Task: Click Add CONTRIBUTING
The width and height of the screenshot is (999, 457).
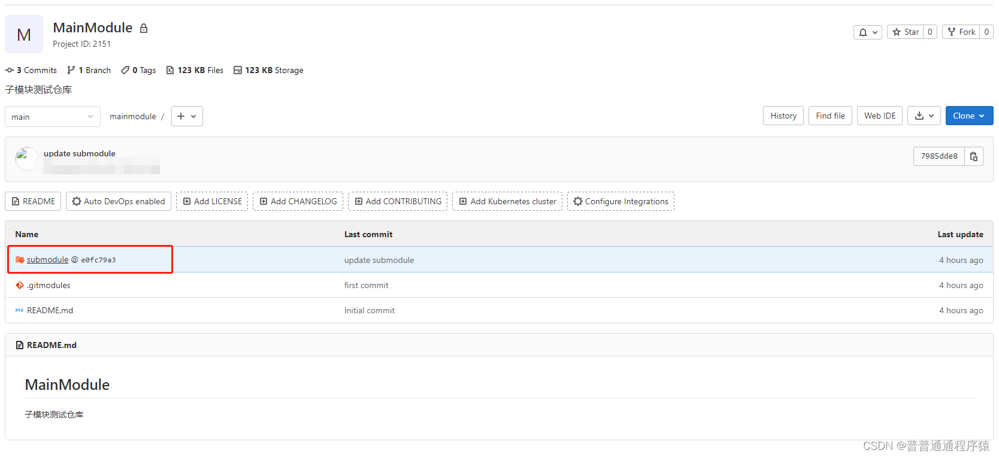Action: click(398, 201)
